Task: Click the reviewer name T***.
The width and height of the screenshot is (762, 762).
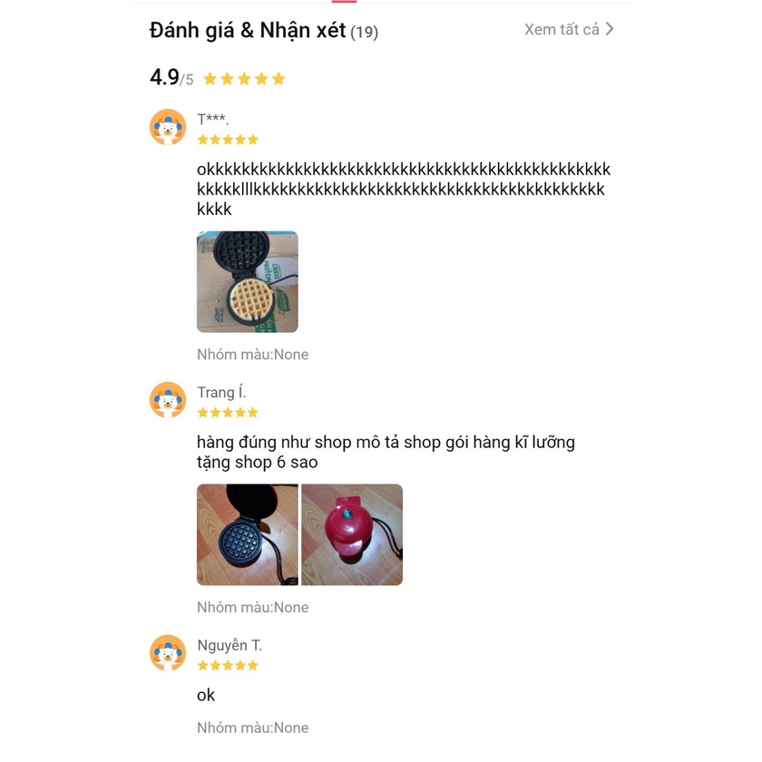Action: [x=213, y=119]
